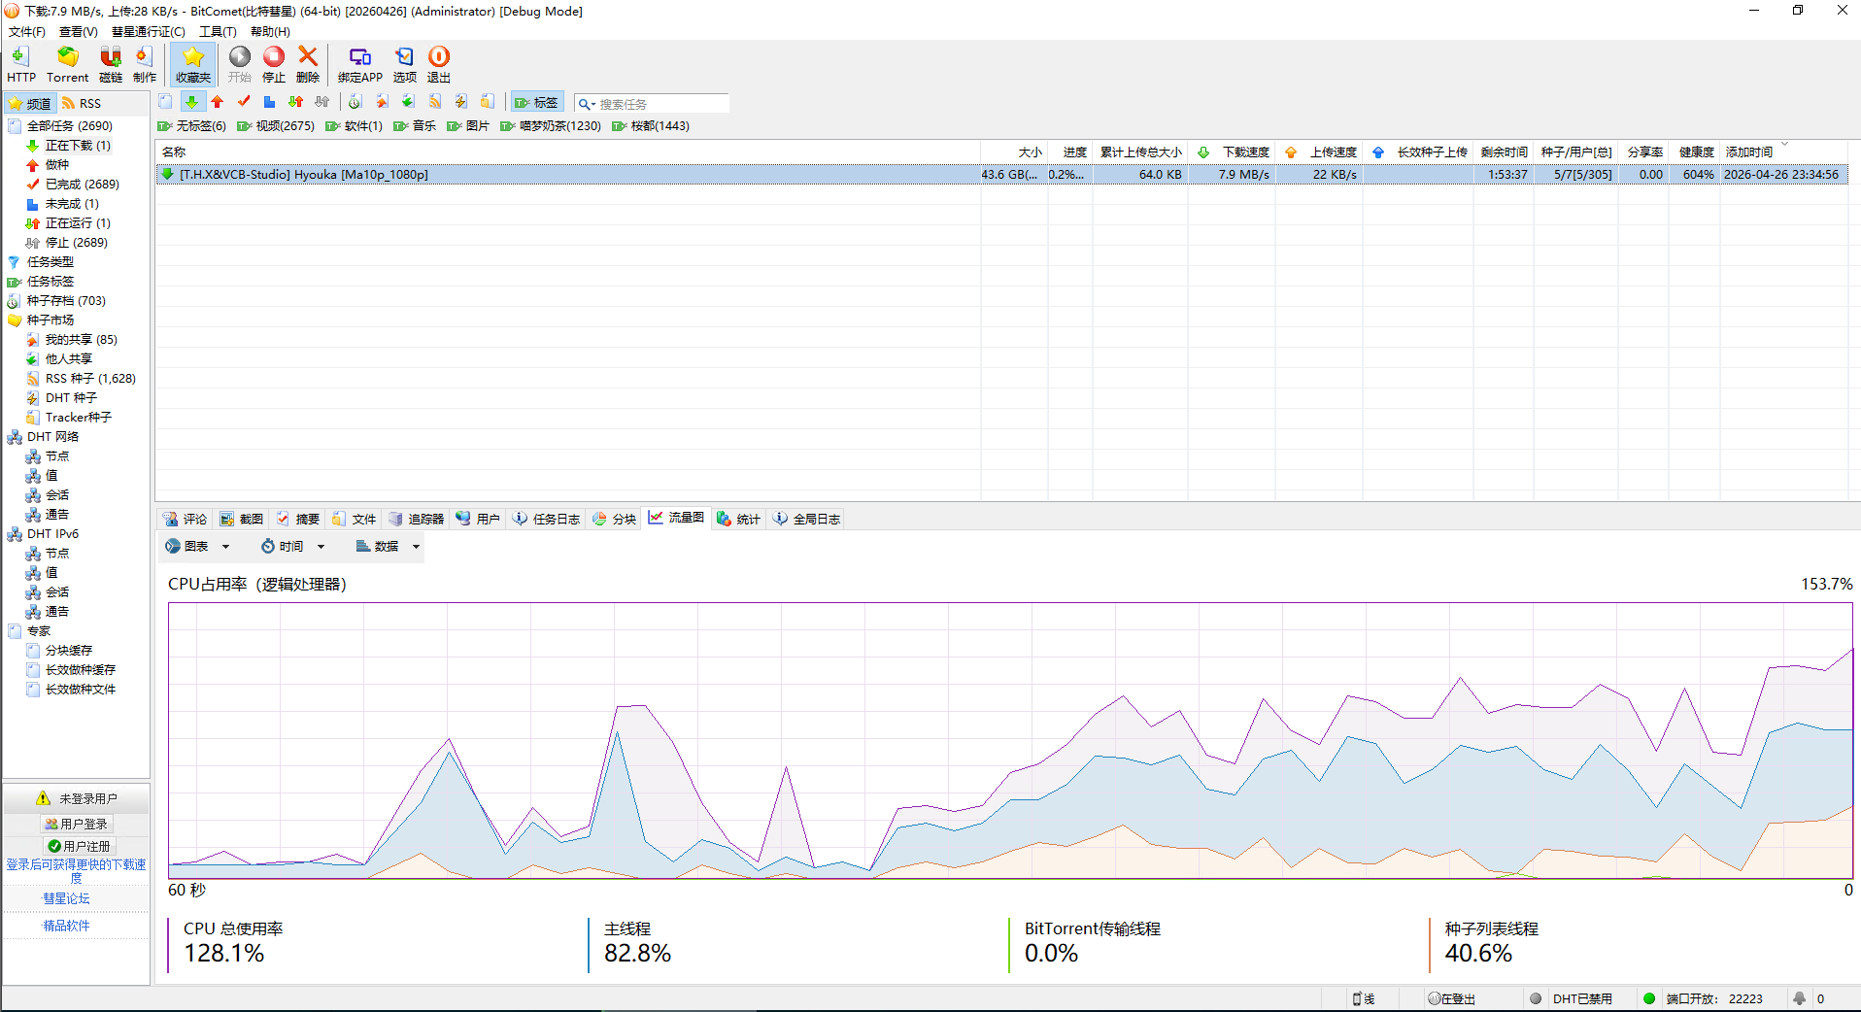The height and width of the screenshot is (1012, 1861).
Task: Click the 搜索任务 search field
Action: point(660,104)
